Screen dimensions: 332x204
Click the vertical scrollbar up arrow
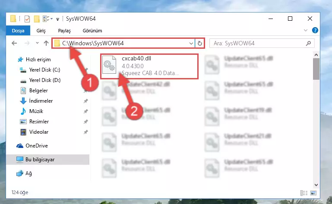[316, 55]
